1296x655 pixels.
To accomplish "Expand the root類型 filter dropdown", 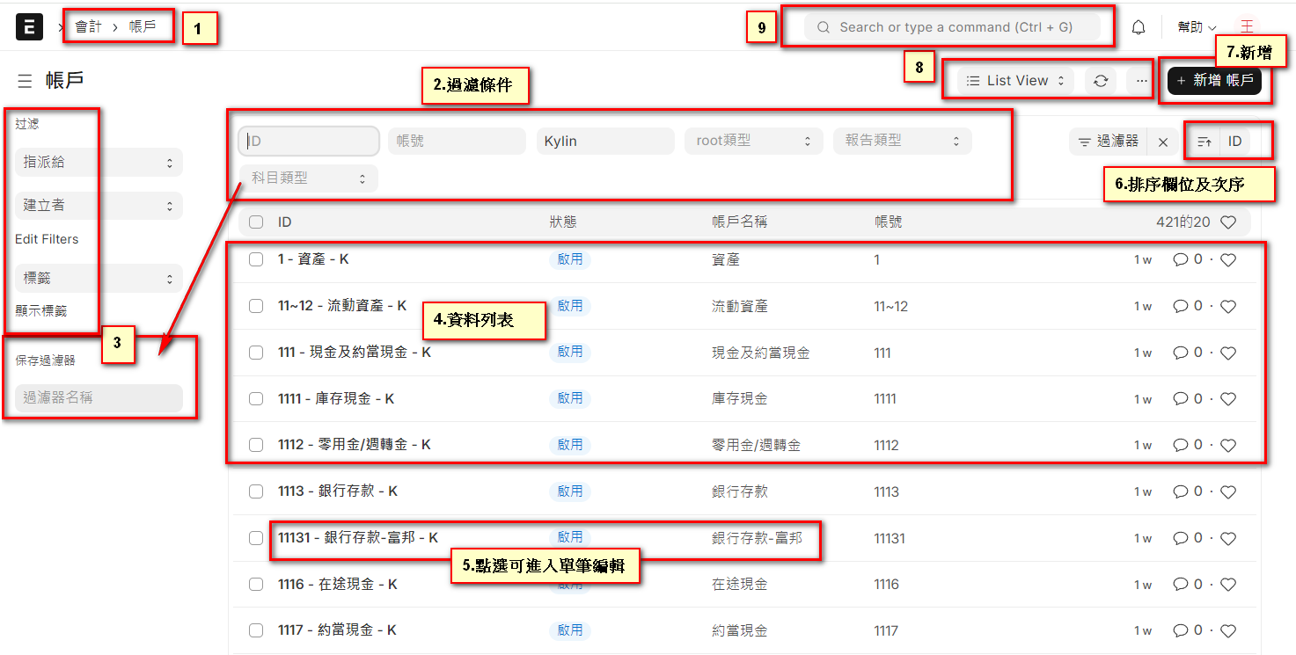I will 753,141.
